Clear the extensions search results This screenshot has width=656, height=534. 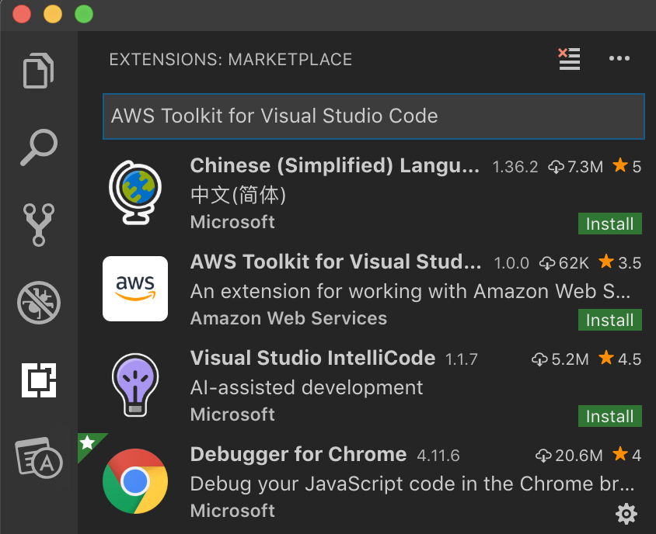pyautogui.click(x=569, y=59)
